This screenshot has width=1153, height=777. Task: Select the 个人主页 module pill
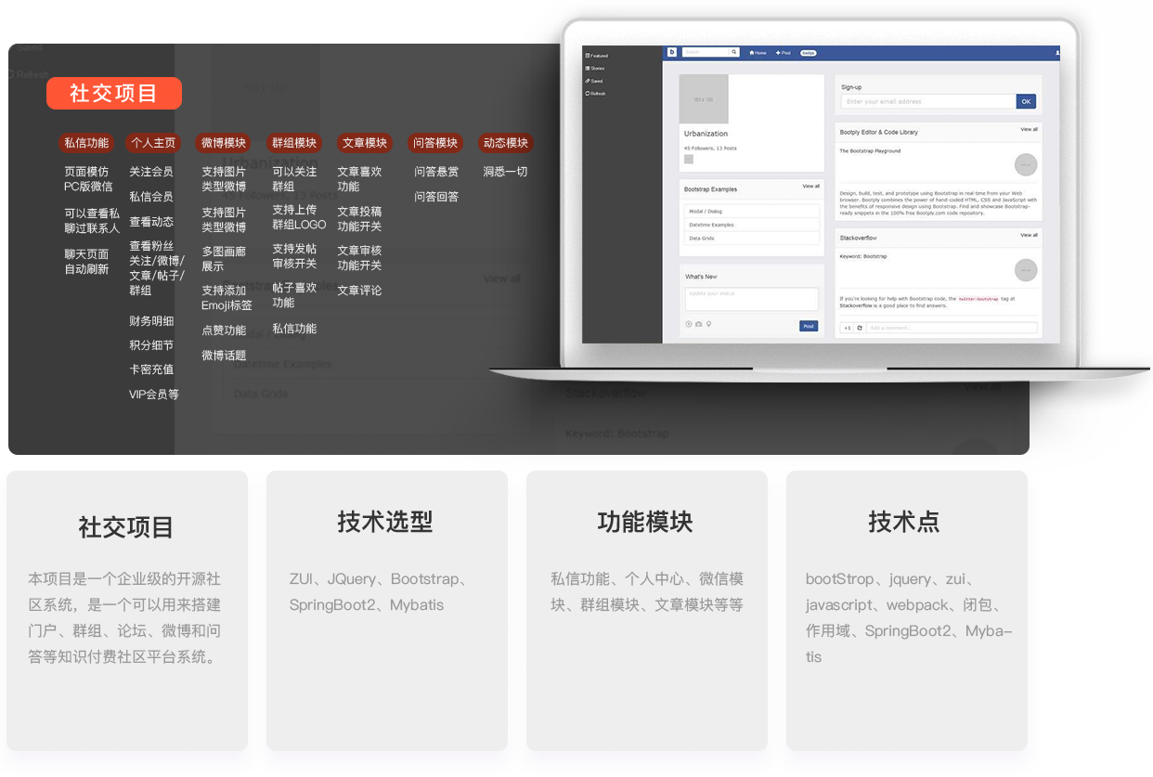click(153, 143)
